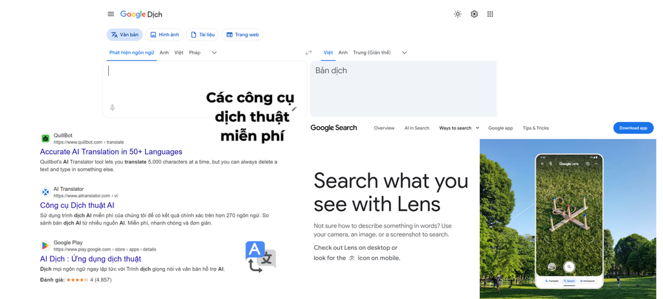Choose Việt as the source language
This screenshot has width=663, height=299.
point(179,52)
